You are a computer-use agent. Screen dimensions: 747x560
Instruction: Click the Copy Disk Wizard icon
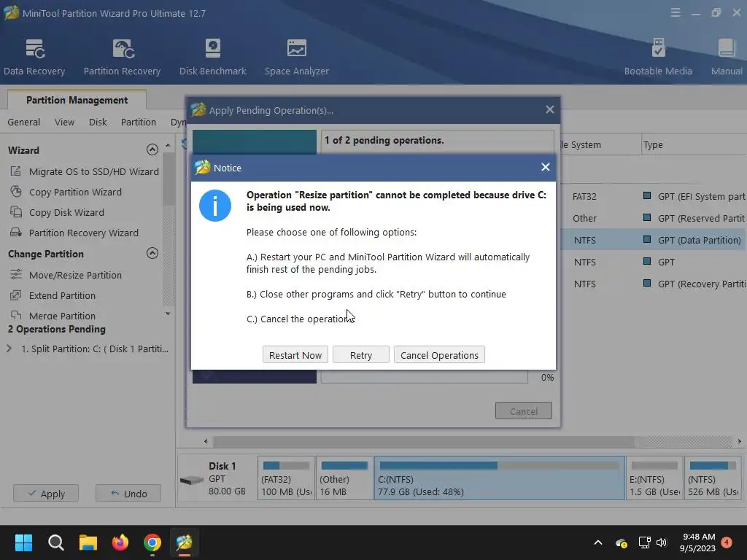(16, 212)
